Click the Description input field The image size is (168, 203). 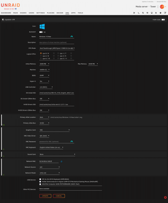(x=57, y=42)
